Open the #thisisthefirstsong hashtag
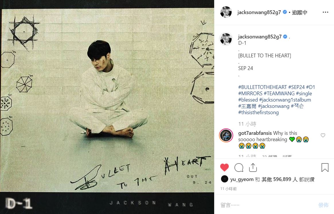The image size is (334, 214). tap(258, 112)
